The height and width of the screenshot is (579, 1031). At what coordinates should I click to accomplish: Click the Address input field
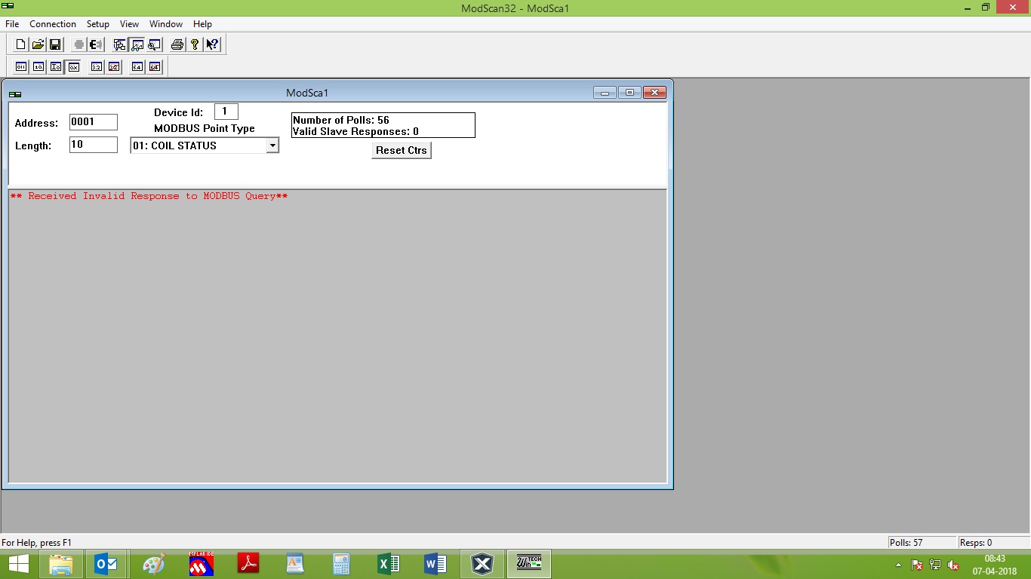click(x=94, y=122)
